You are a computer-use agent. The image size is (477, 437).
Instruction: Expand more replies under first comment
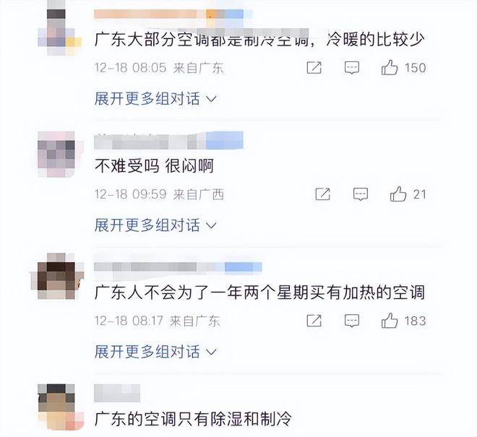tap(155, 98)
